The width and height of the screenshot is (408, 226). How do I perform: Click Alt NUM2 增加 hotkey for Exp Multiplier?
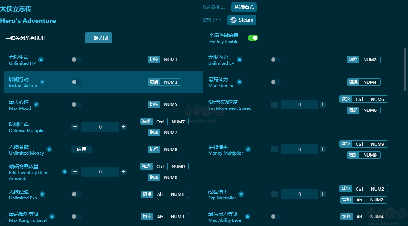pyautogui.click(x=364, y=200)
